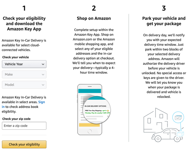This screenshot has width=189, height=155.
Task: Open the Vehicle Year dropdown
Action: click(x=24, y=64)
